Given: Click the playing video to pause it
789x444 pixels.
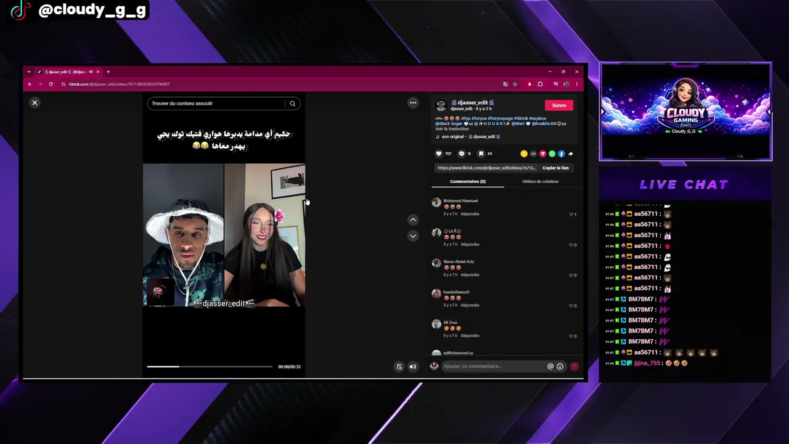Looking at the screenshot, I should click(224, 235).
